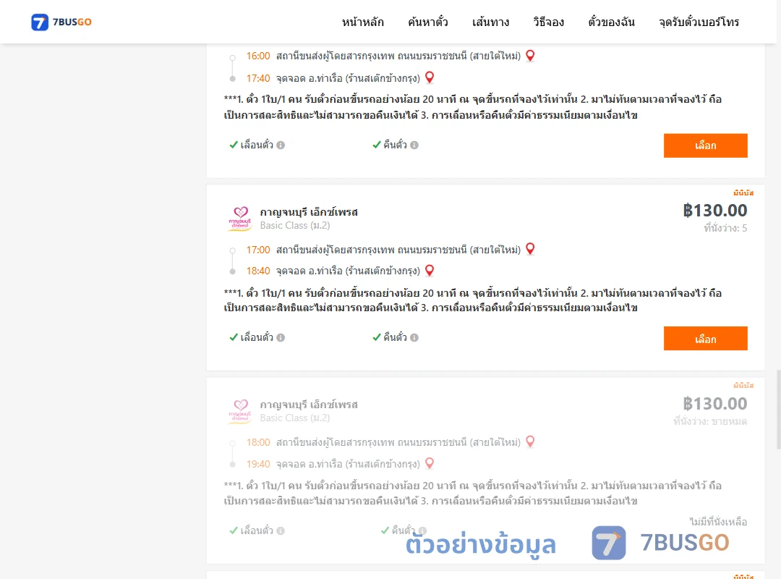Image resolution: width=781 pixels, height=579 pixels.
Task: Show map pin for 16:00 departure station
Action: click(531, 55)
